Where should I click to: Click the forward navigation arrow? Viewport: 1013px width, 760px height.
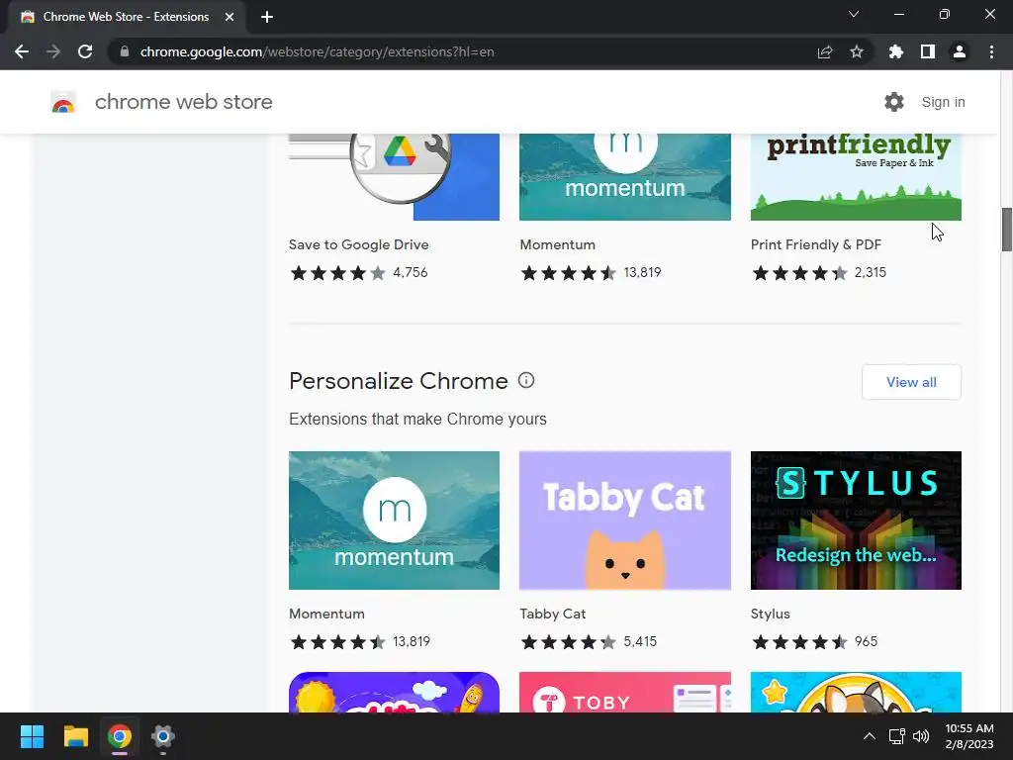(x=53, y=51)
